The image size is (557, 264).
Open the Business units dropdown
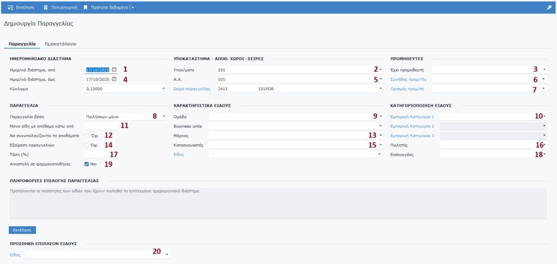click(381, 126)
